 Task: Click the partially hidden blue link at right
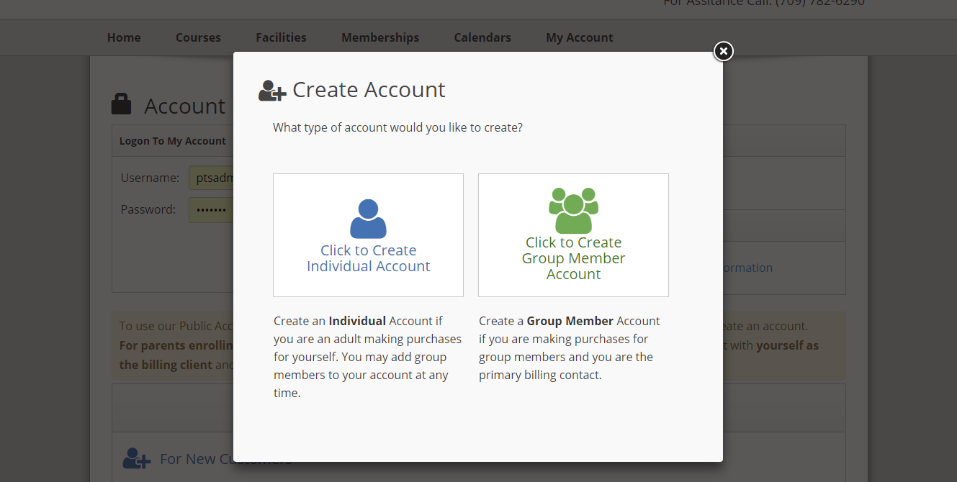(x=747, y=268)
